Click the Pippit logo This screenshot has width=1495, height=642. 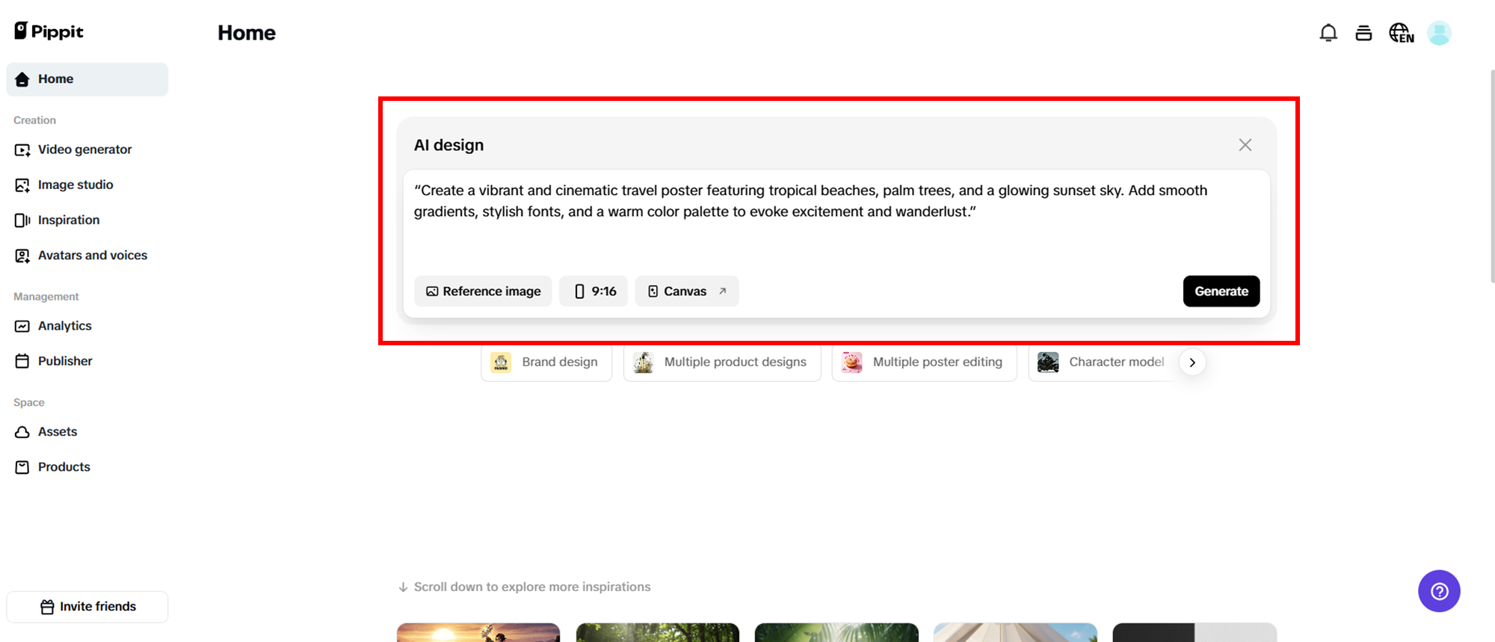tap(49, 31)
